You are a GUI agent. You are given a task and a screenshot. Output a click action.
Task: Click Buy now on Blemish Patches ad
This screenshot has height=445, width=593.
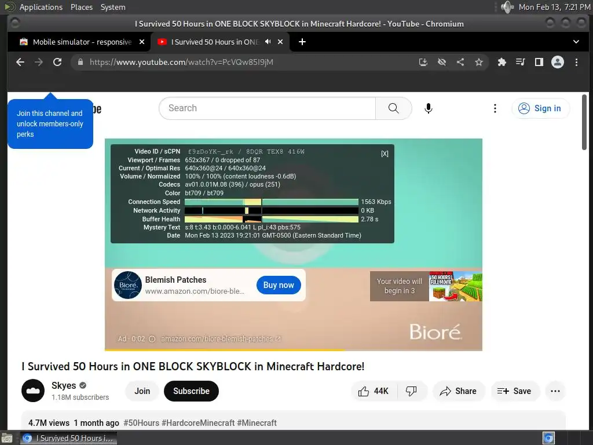(279, 285)
